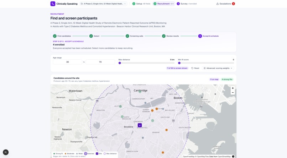
Task: Select the green dot by North Brookline
Action: (122, 116)
